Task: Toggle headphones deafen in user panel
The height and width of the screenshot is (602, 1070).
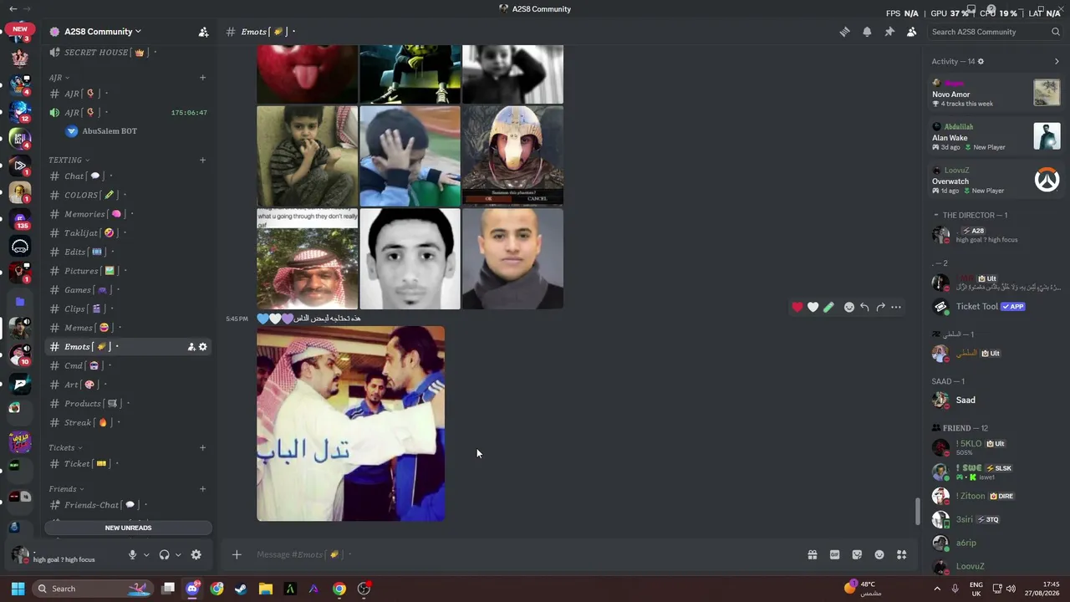Action: pyautogui.click(x=164, y=554)
